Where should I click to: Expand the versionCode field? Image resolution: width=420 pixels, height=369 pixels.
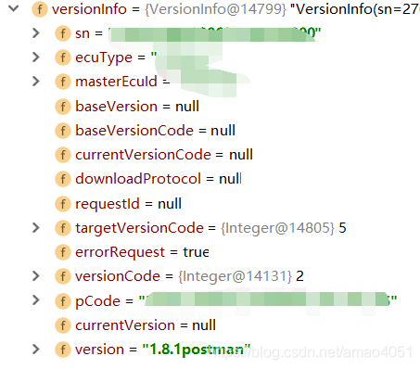click(36, 276)
